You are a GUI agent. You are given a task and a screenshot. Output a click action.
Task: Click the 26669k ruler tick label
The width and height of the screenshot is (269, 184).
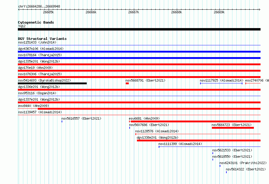(219, 12)
